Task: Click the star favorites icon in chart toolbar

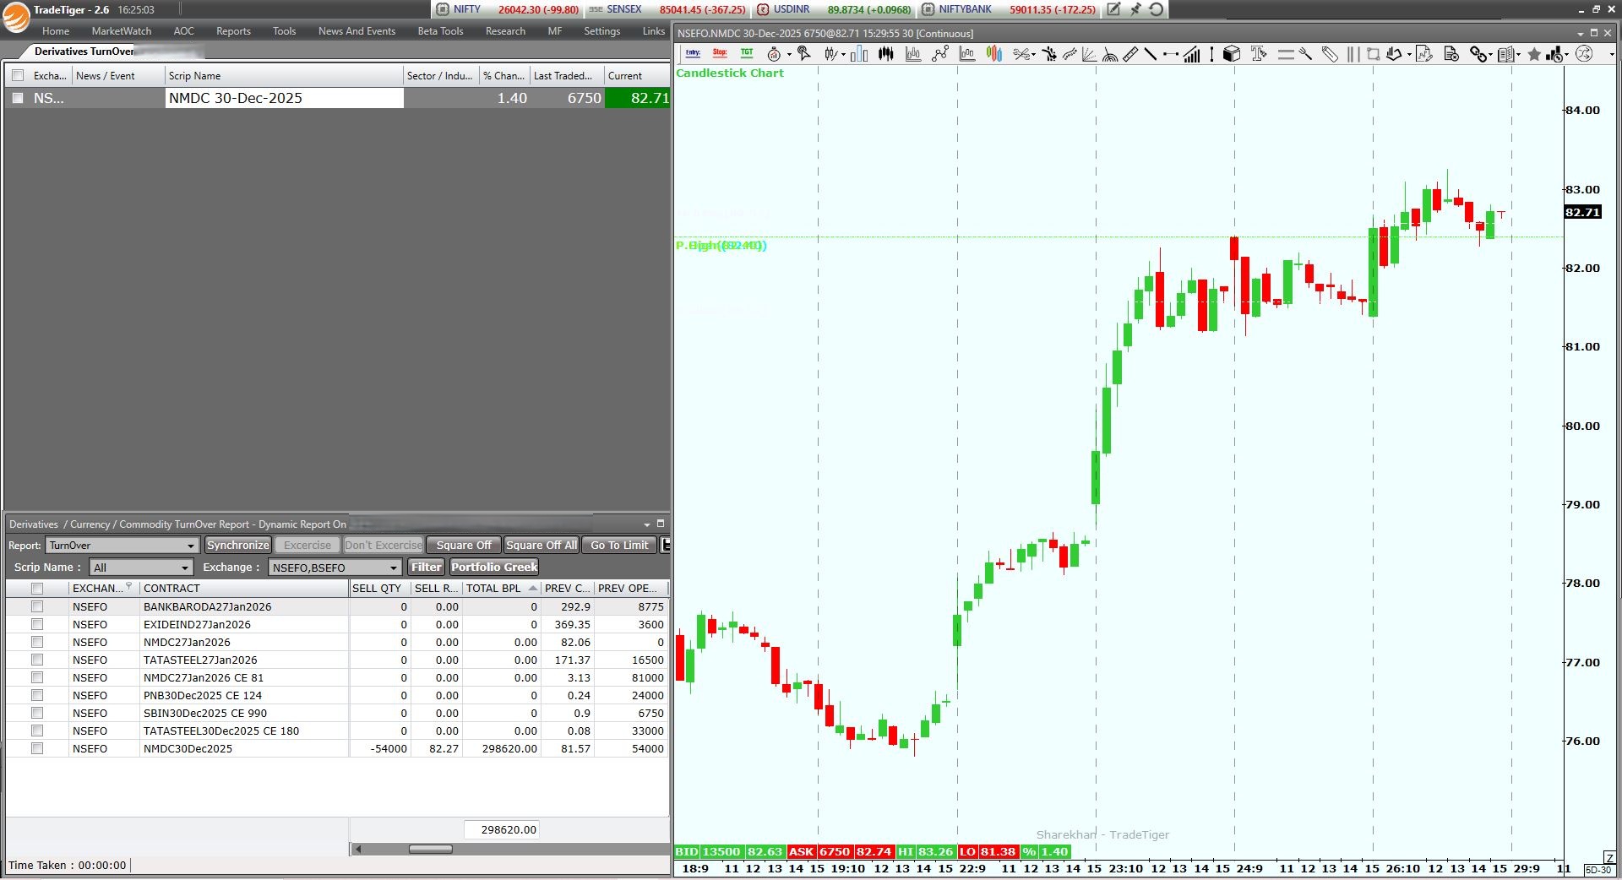Action: tap(1534, 54)
